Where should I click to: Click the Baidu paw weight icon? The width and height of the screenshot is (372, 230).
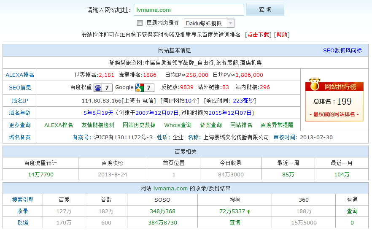coord(103,88)
